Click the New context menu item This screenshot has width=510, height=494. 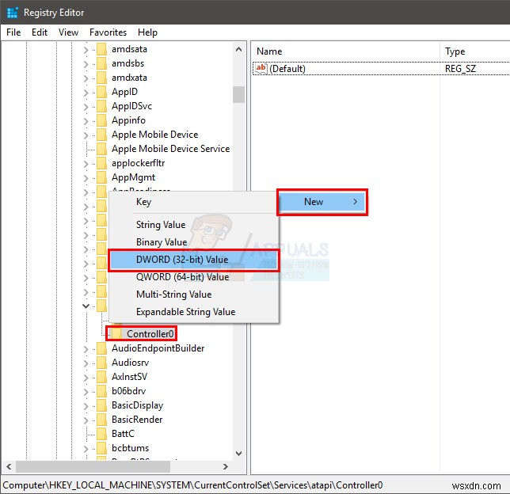click(x=322, y=202)
